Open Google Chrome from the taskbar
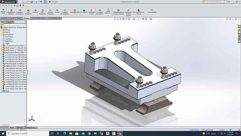 click(89, 134)
